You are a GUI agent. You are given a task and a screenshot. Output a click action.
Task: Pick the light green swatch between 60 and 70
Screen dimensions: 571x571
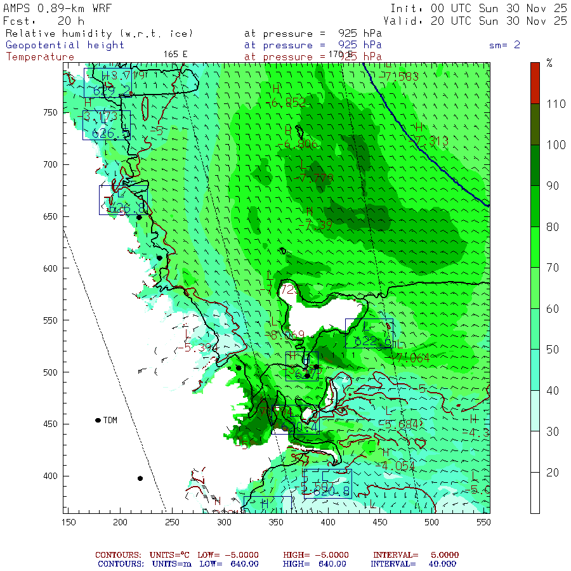[x=535, y=288]
